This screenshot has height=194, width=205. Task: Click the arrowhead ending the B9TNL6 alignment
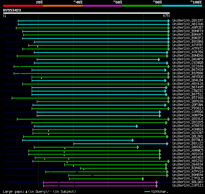point(133,140)
